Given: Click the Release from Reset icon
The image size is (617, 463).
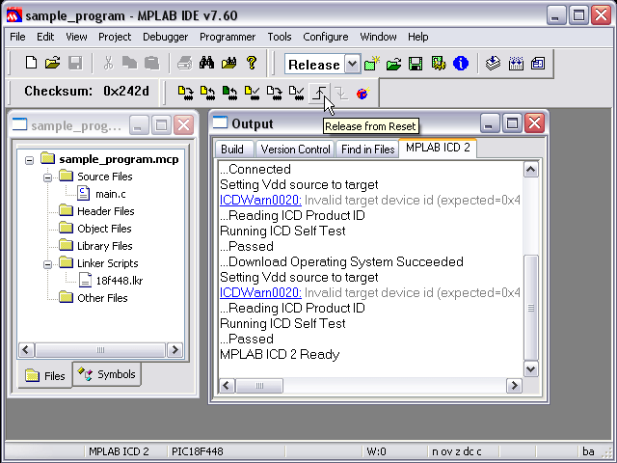Looking at the screenshot, I should (319, 93).
